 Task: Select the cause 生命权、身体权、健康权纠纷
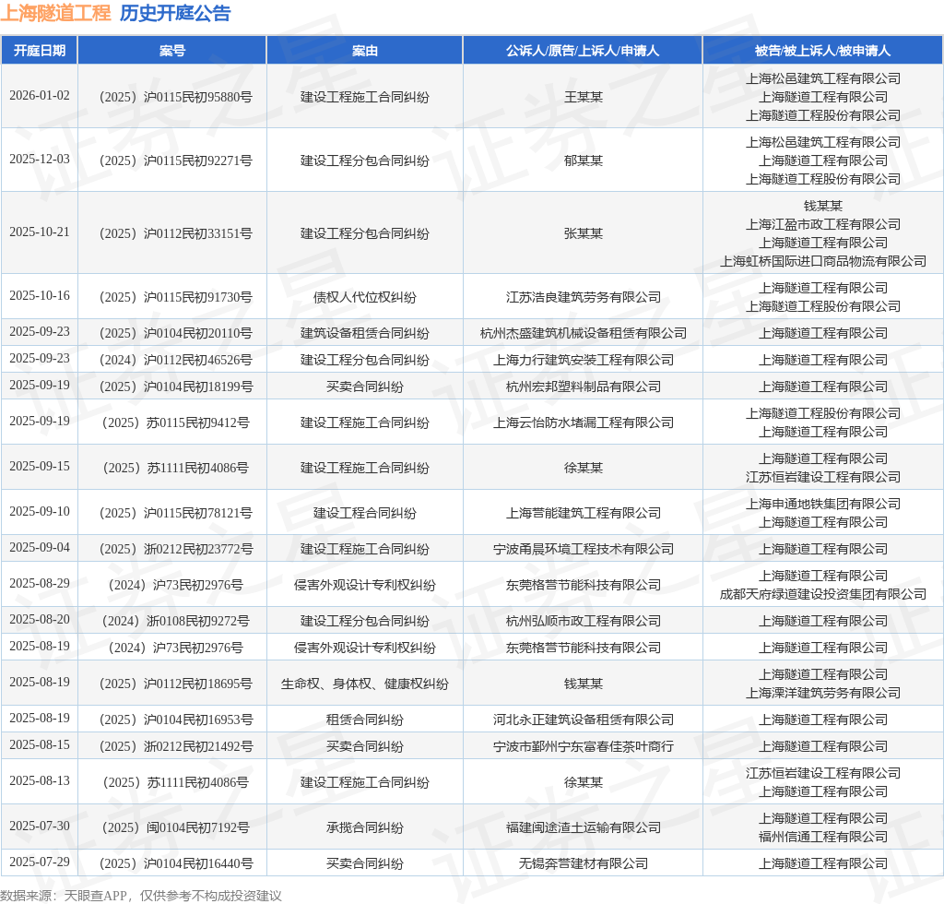[x=365, y=684]
